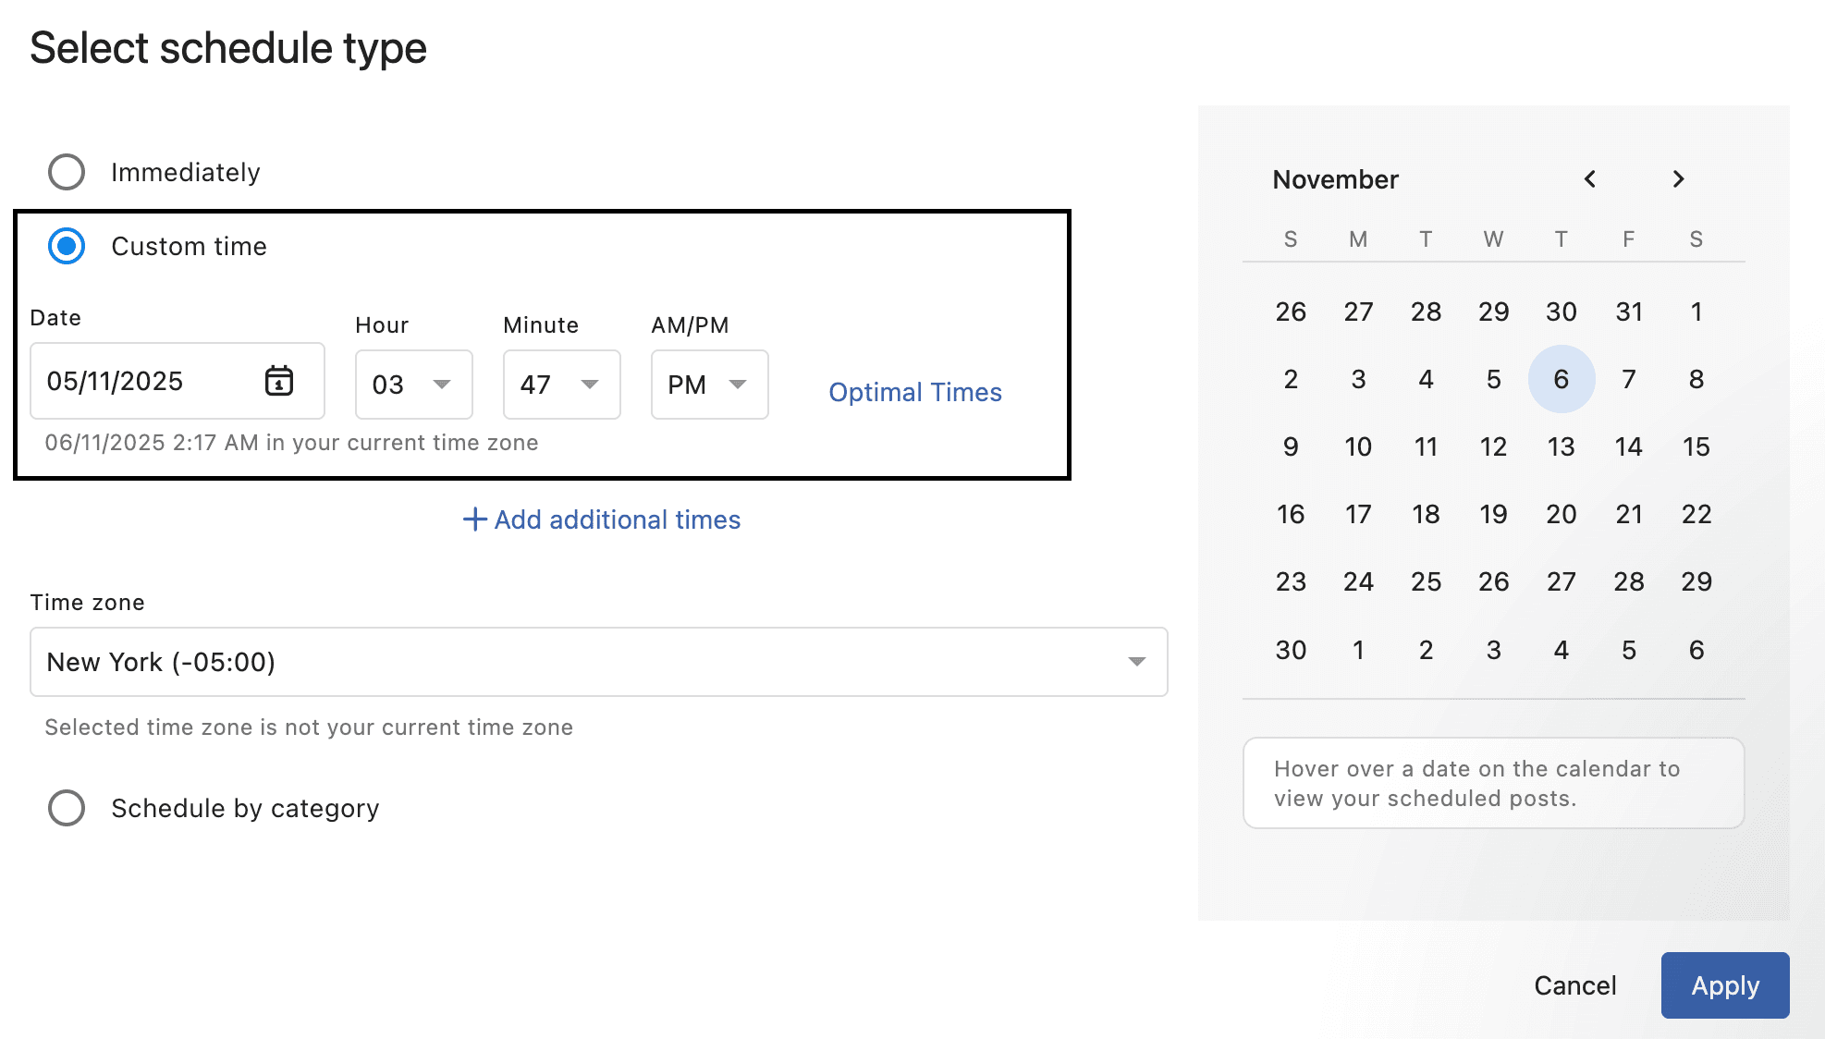
Task: Open the calendar picker icon in Date field
Action: (278, 381)
